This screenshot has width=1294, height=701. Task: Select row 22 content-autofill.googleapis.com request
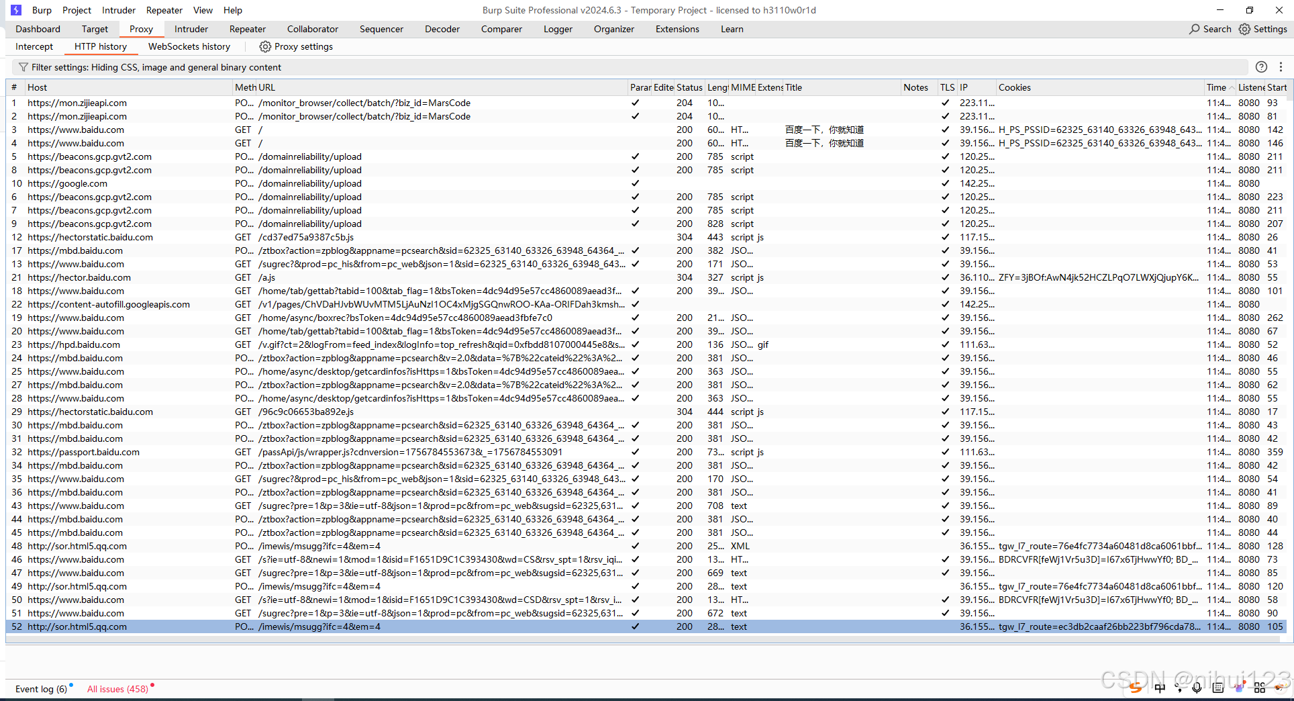646,304
